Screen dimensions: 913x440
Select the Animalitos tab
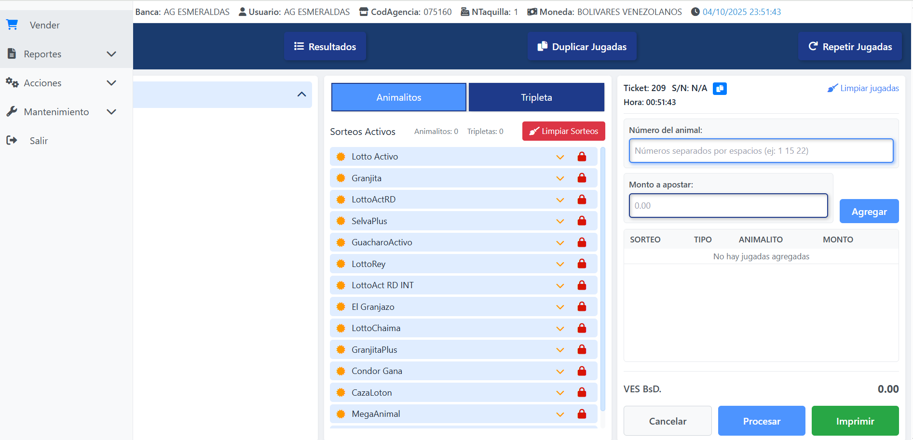click(x=399, y=97)
